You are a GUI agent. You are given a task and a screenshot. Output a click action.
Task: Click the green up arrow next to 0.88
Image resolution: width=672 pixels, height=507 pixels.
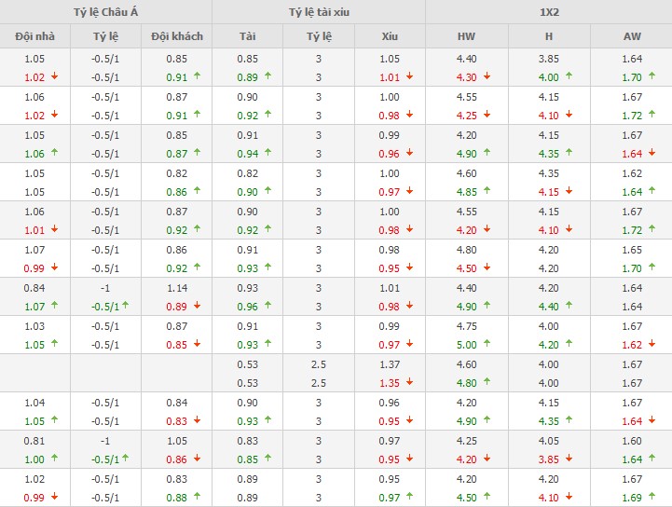(197, 498)
